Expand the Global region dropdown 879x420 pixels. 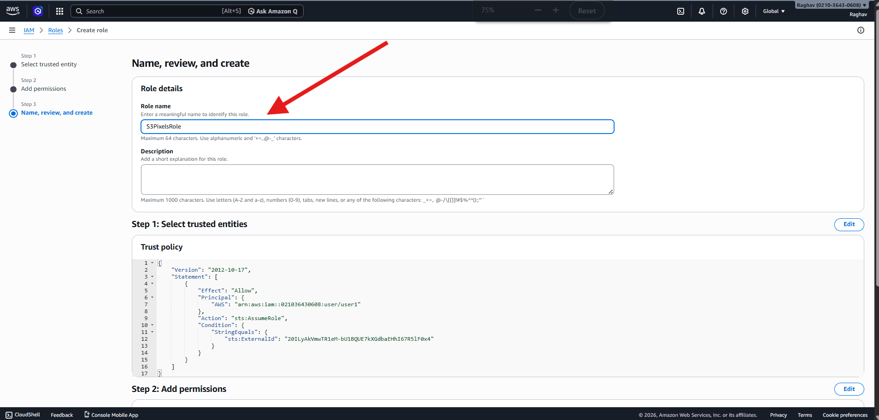pyautogui.click(x=774, y=11)
